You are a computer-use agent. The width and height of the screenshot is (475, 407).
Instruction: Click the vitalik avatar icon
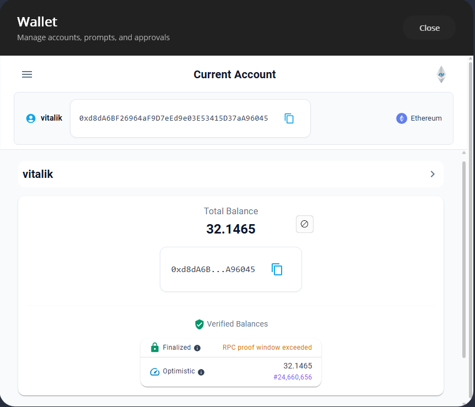(x=30, y=118)
